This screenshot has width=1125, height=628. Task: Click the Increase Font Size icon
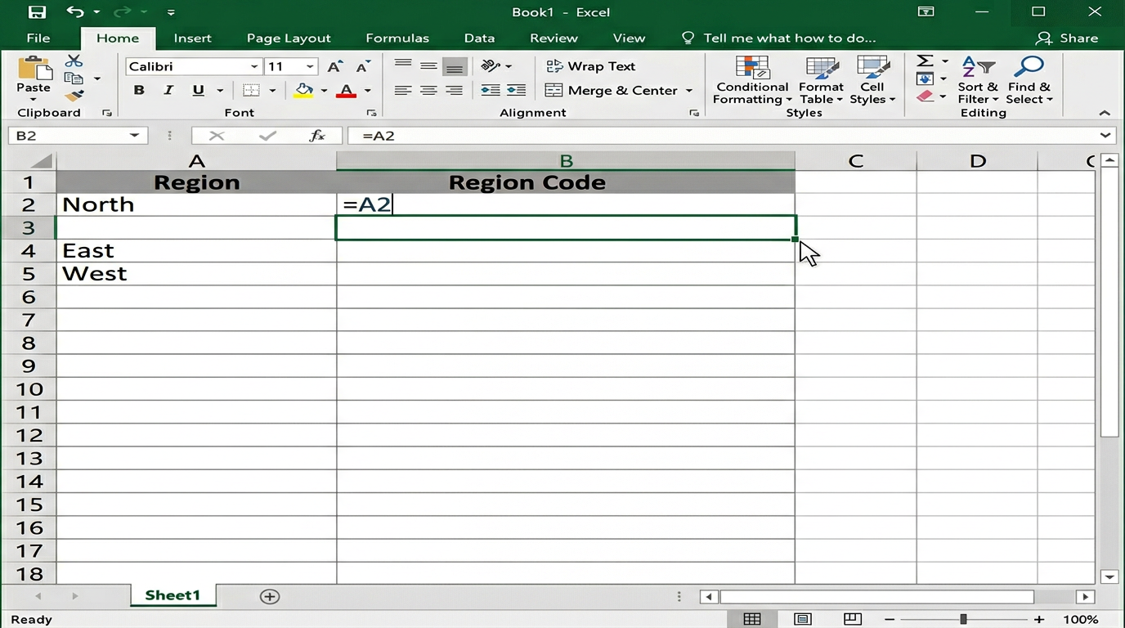pos(334,67)
